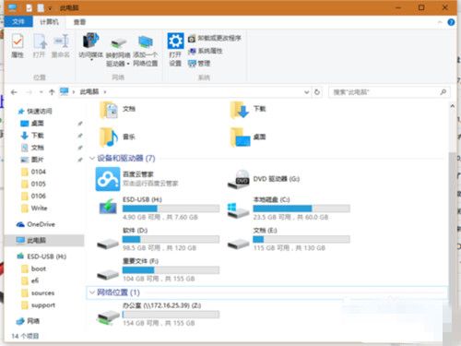Click the search magnifier icon
Screen dimensions: 461x346
[x=443, y=92]
